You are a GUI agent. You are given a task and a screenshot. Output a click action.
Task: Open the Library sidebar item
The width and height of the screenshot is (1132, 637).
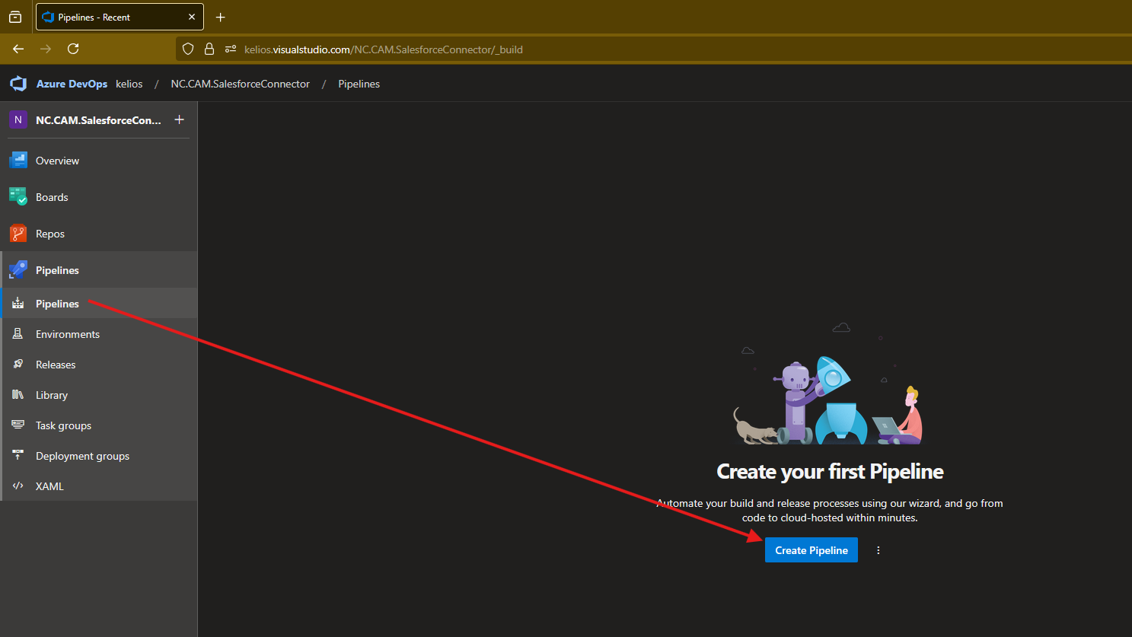pos(52,395)
